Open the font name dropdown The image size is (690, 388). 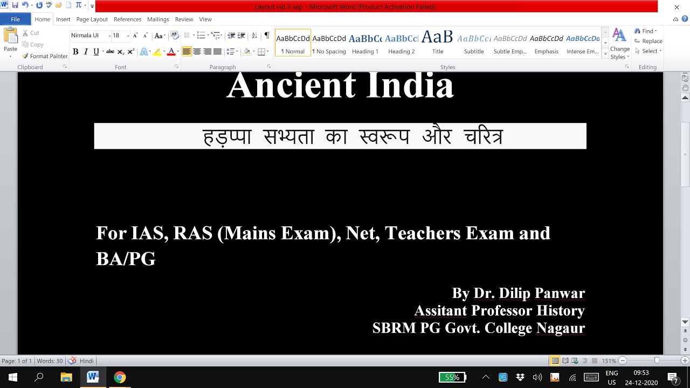coord(109,36)
